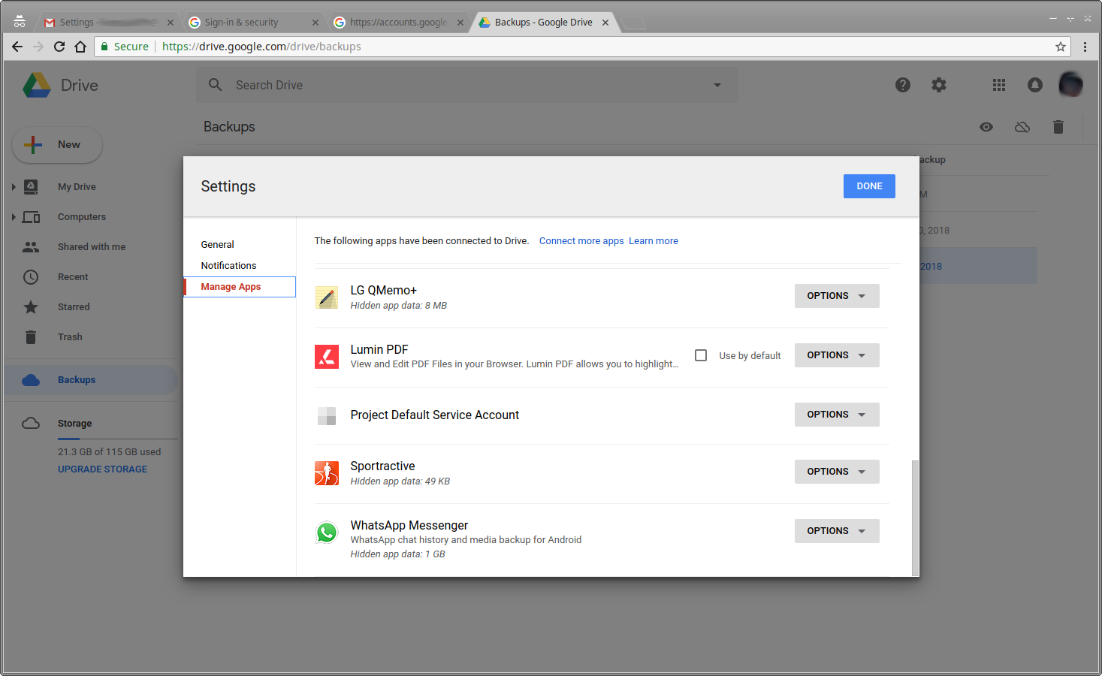Click the browser forward arrow
Screen dimensions: 1102x676
point(38,47)
